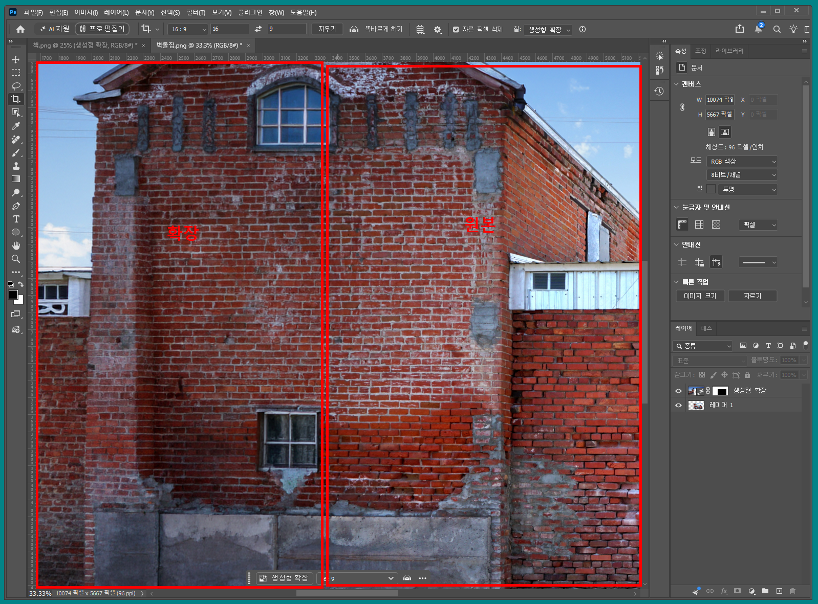Open the RGB 색상 mode dropdown

(742, 161)
